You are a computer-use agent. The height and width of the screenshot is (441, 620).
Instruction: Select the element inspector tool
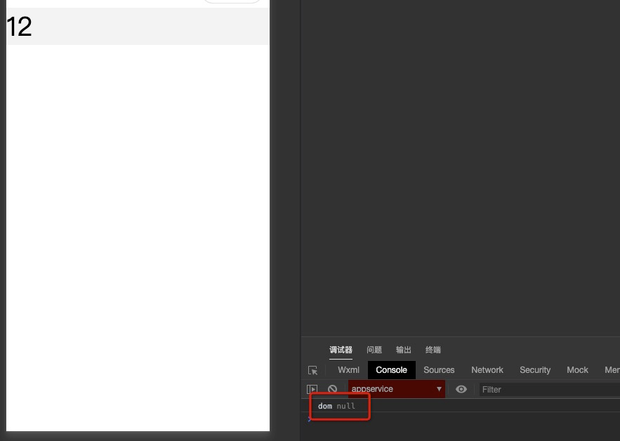(312, 370)
